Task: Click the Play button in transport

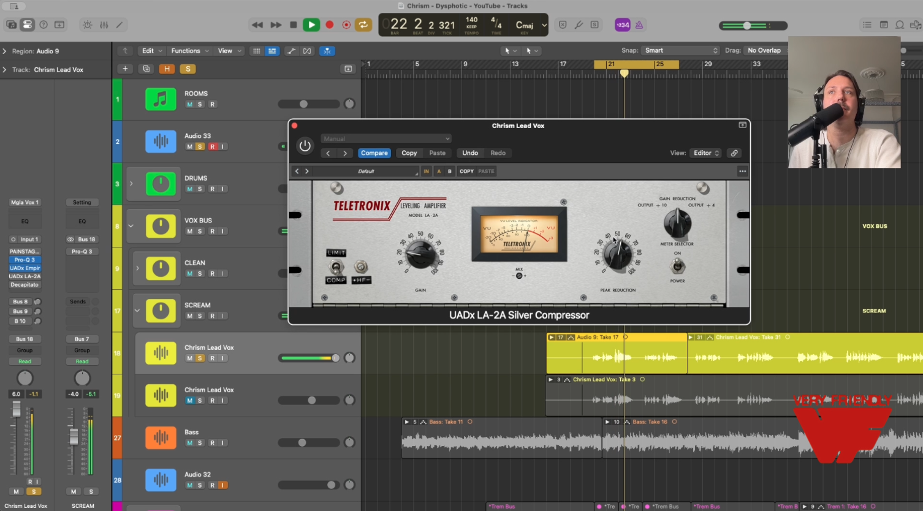Action: point(311,25)
